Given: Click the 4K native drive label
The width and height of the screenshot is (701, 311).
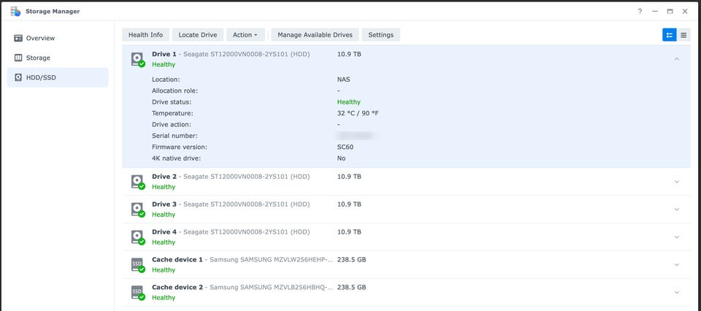Looking at the screenshot, I should [x=176, y=158].
